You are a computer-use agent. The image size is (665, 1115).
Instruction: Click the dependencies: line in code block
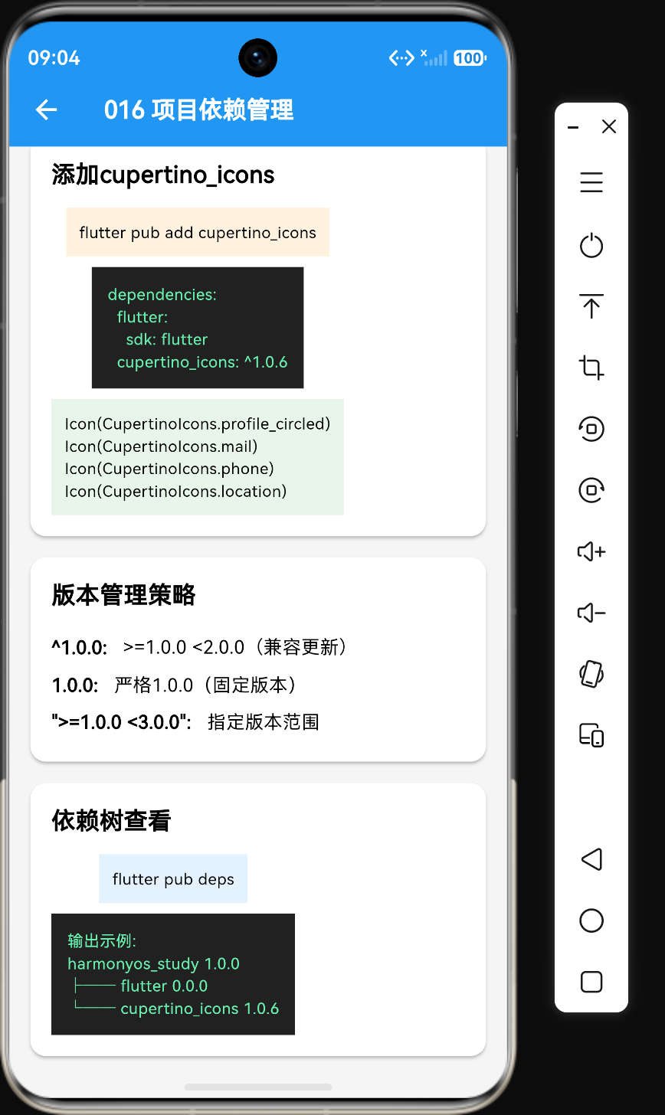tap(162, 295)
